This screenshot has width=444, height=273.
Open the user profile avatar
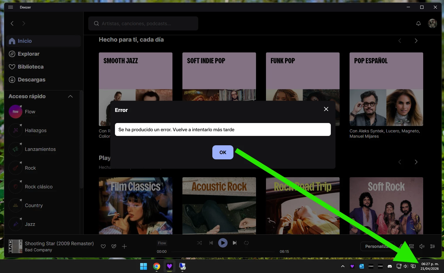click(x=432, y=23)
